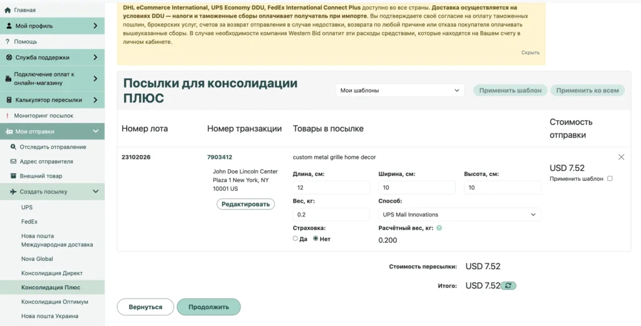641x326 pixels.
Task: Tick the Применить шаблон checkbox
Action: 610,178
